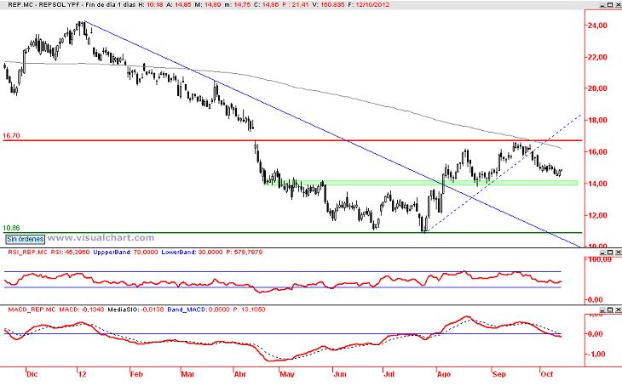Click the 12,00 price axis label

tap(597, 215)
